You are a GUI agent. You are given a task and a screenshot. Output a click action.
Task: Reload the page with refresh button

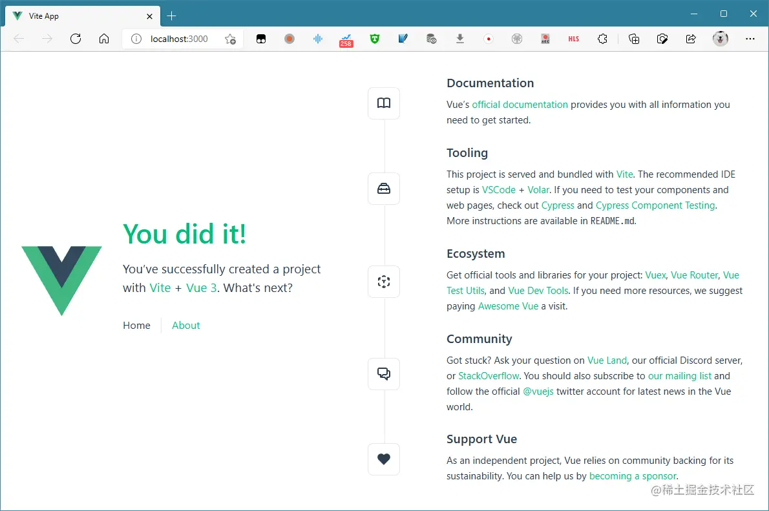tap(76, 39)
